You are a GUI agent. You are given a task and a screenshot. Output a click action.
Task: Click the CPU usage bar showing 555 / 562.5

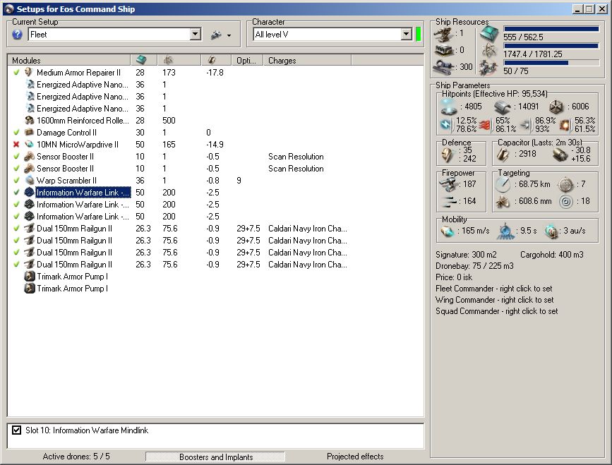(551, 30)
